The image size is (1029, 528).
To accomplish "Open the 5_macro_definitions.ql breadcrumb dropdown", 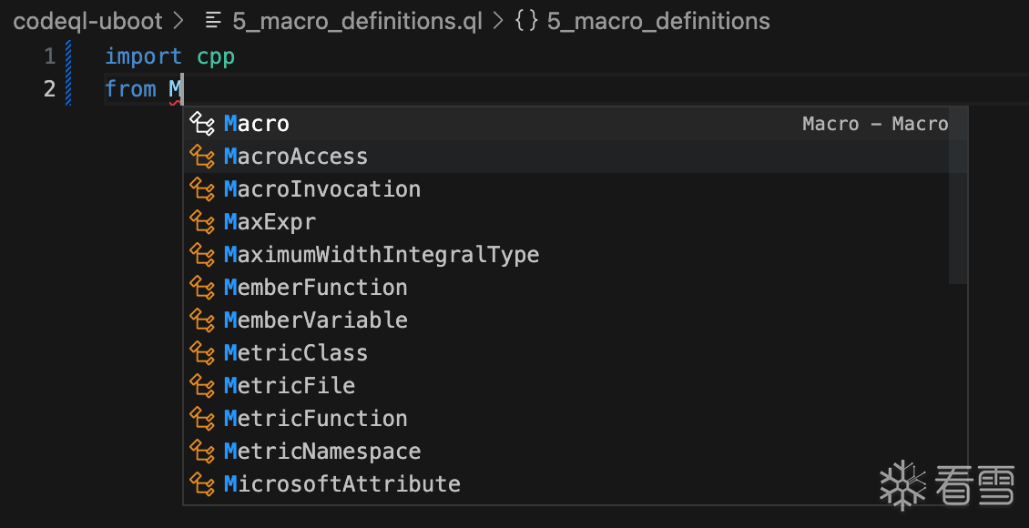I will 357,21.
